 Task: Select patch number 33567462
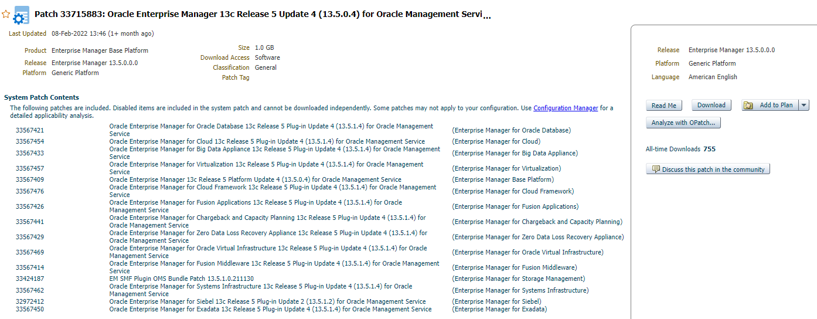pyautogui.click(x=30, y=291)
